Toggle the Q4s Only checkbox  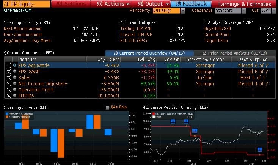coord(107,108)
